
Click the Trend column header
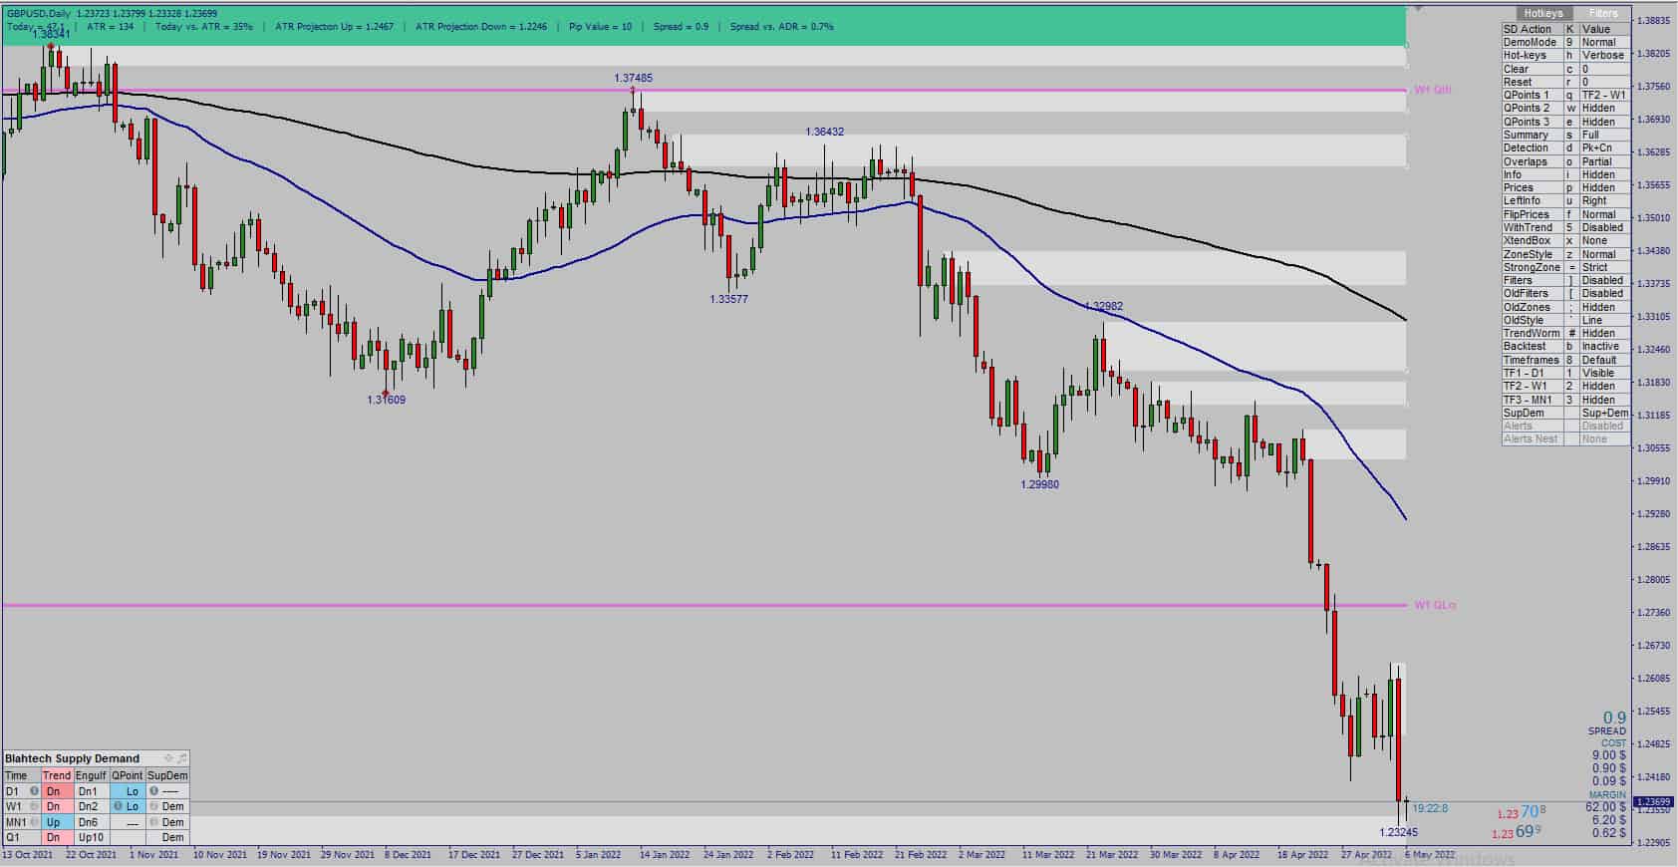pyautogui.click(x=57, y=775)
